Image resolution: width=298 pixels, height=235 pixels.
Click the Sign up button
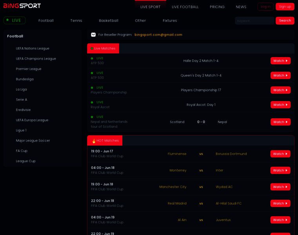(x=285, y=7)
